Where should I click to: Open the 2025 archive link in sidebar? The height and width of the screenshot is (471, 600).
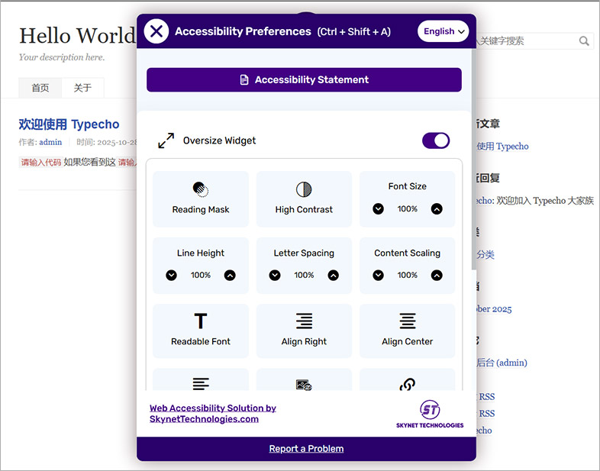pyautogui.click(x=495, y=309)
